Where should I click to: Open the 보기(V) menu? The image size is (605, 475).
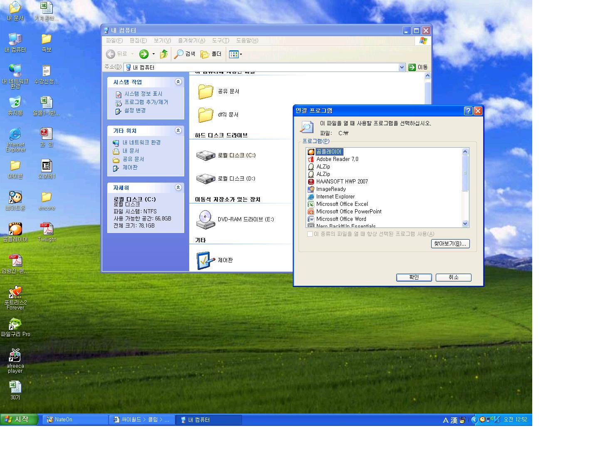point(162,40)
